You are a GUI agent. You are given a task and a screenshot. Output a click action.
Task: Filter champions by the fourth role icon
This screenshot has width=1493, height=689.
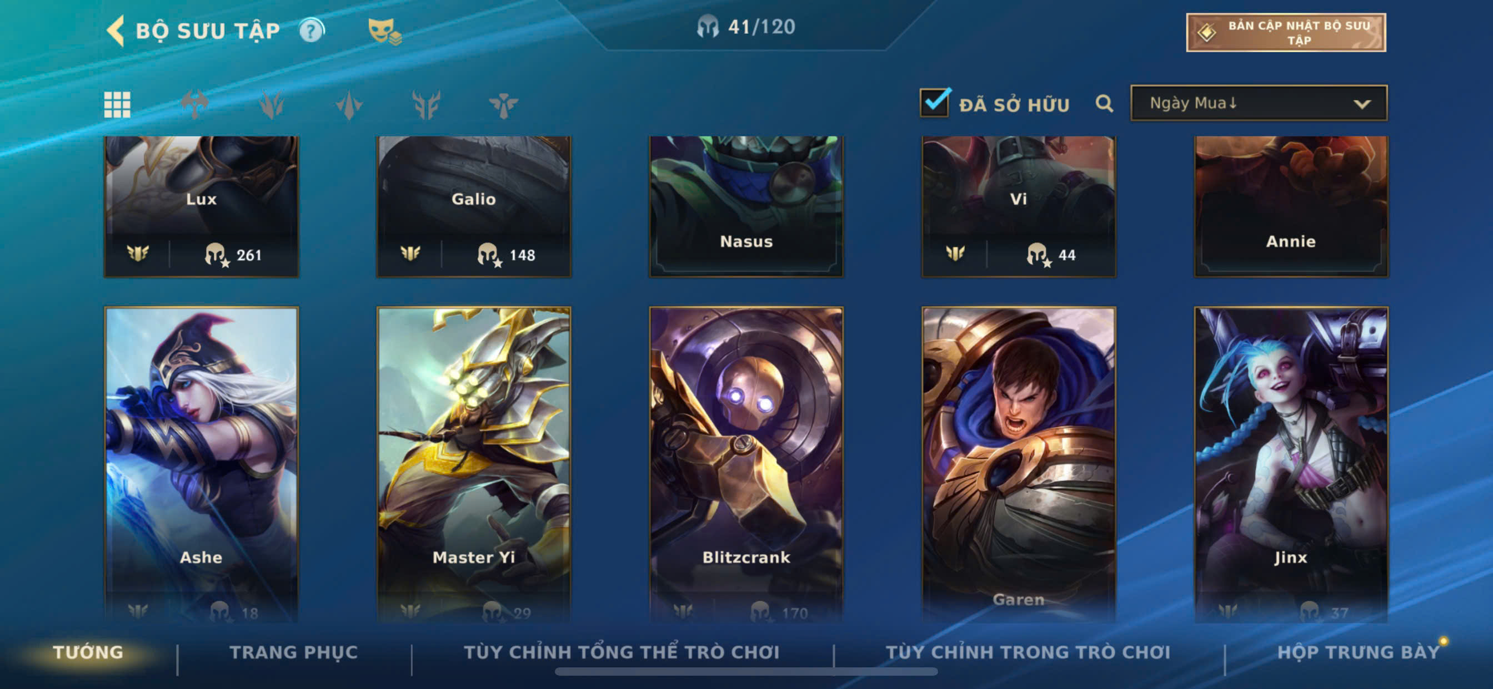click(349, 105)
